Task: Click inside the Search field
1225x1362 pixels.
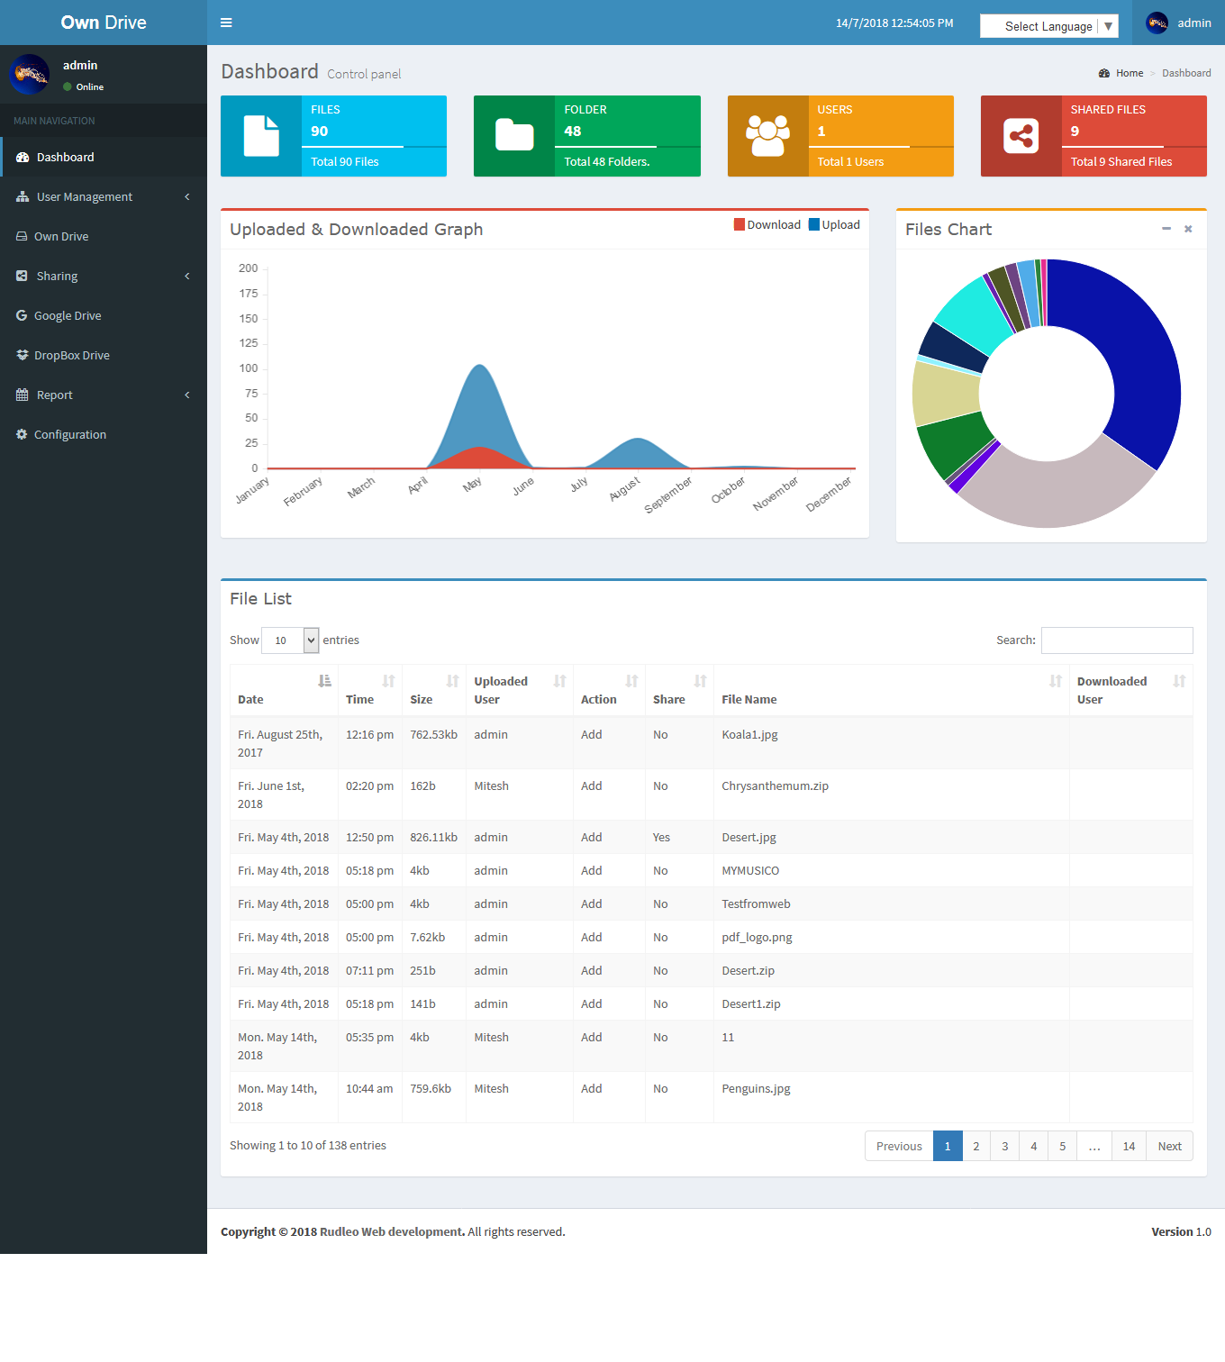Action: coord(1117,640)
